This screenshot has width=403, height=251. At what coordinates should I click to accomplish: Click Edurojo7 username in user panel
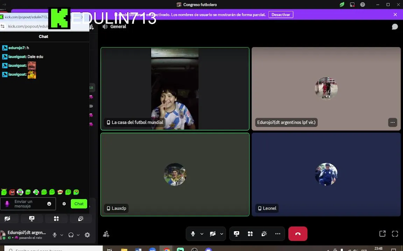click(27, 233)
